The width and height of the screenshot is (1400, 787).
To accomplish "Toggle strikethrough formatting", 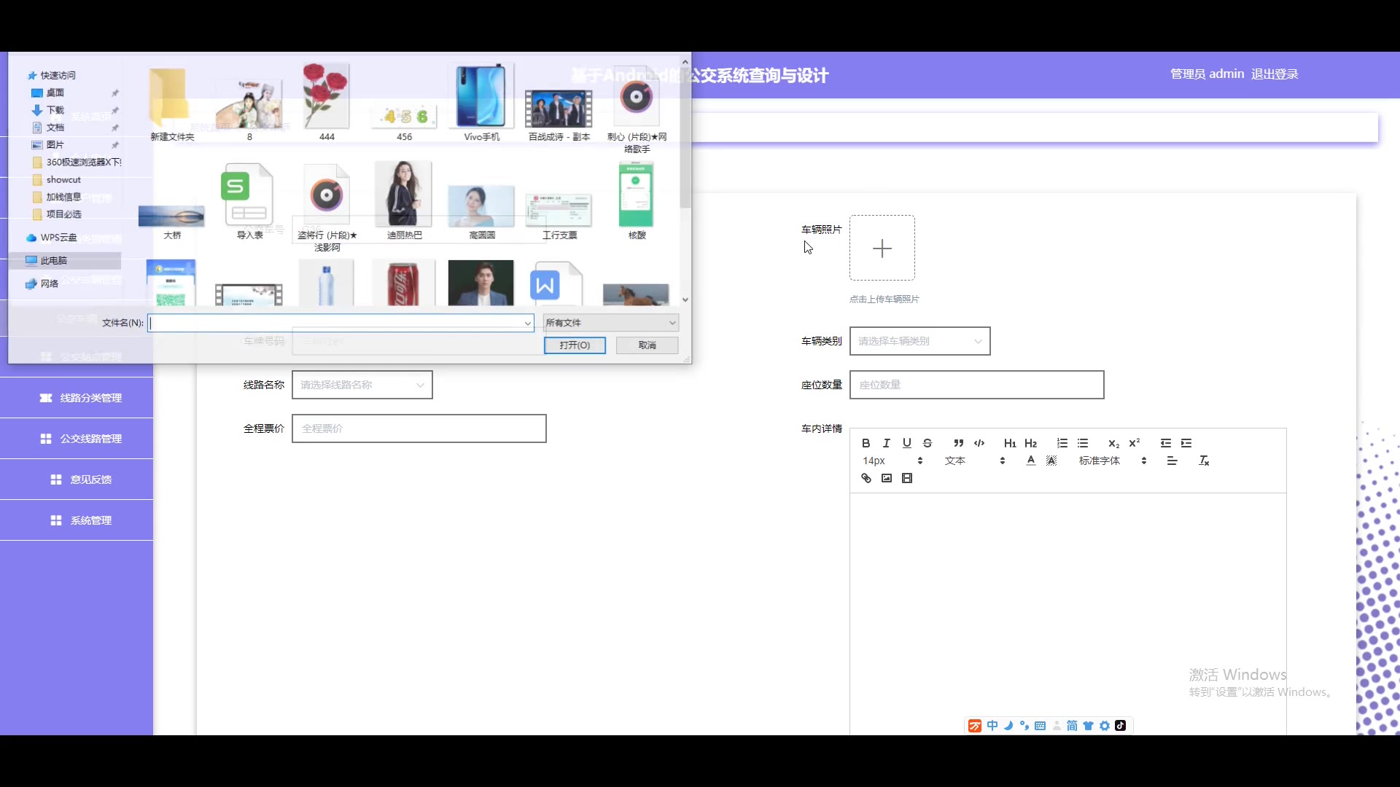I will [x=927, y=443].
